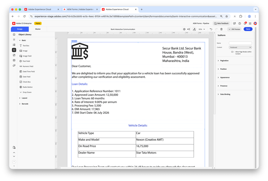Viewport: 268px width, 181px height.
Task: Switch to AEM Forms browser tab
Action: [79, 9]
